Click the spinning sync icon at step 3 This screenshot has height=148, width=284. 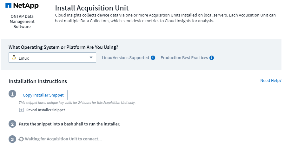[x=21, y=139]
